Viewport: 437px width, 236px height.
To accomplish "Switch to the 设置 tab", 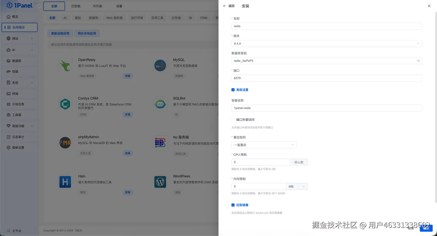I will [119, 6].
